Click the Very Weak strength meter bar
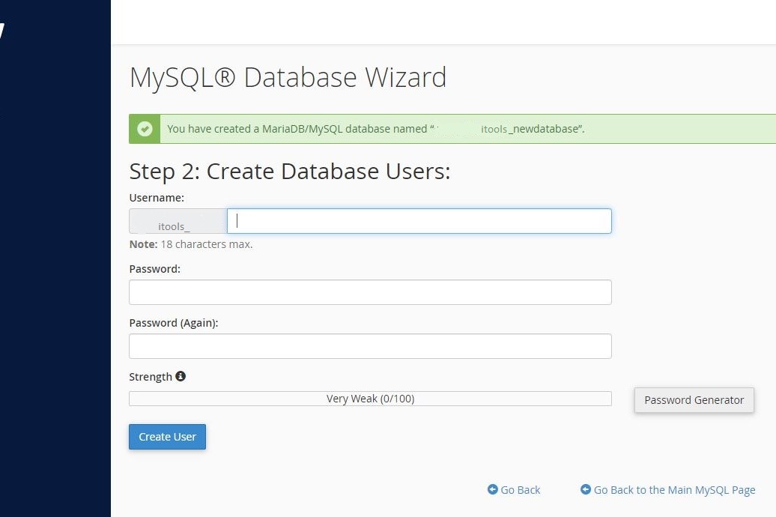 point(370,399)
